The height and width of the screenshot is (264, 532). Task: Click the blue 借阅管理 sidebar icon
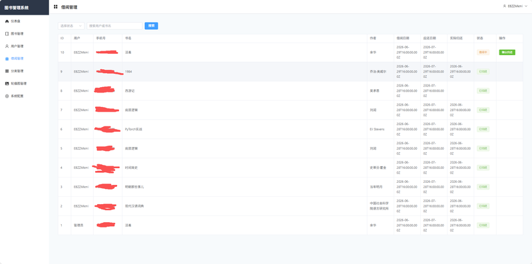[x=7, y=59]
